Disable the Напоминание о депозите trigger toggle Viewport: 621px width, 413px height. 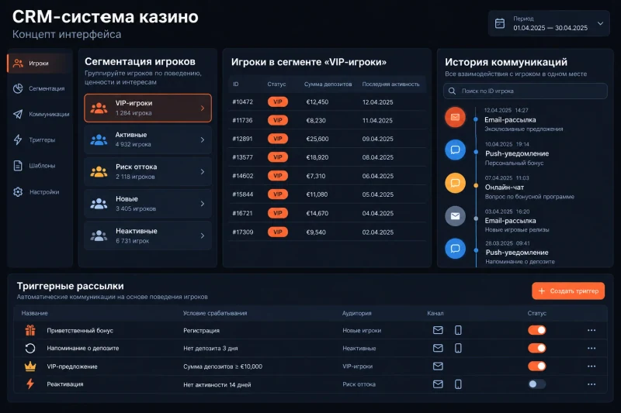(x=537, y=348)
